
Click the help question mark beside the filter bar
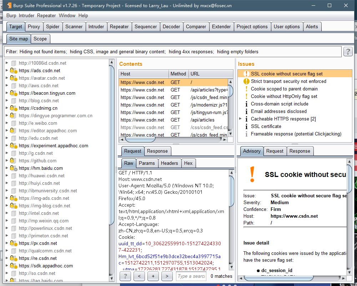[x=348, y=51]
